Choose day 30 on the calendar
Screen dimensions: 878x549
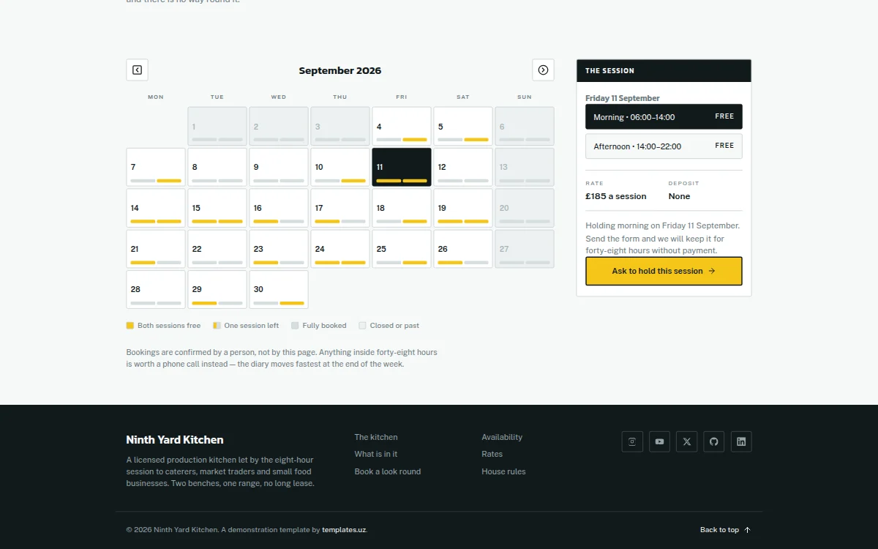coord(279,290)
